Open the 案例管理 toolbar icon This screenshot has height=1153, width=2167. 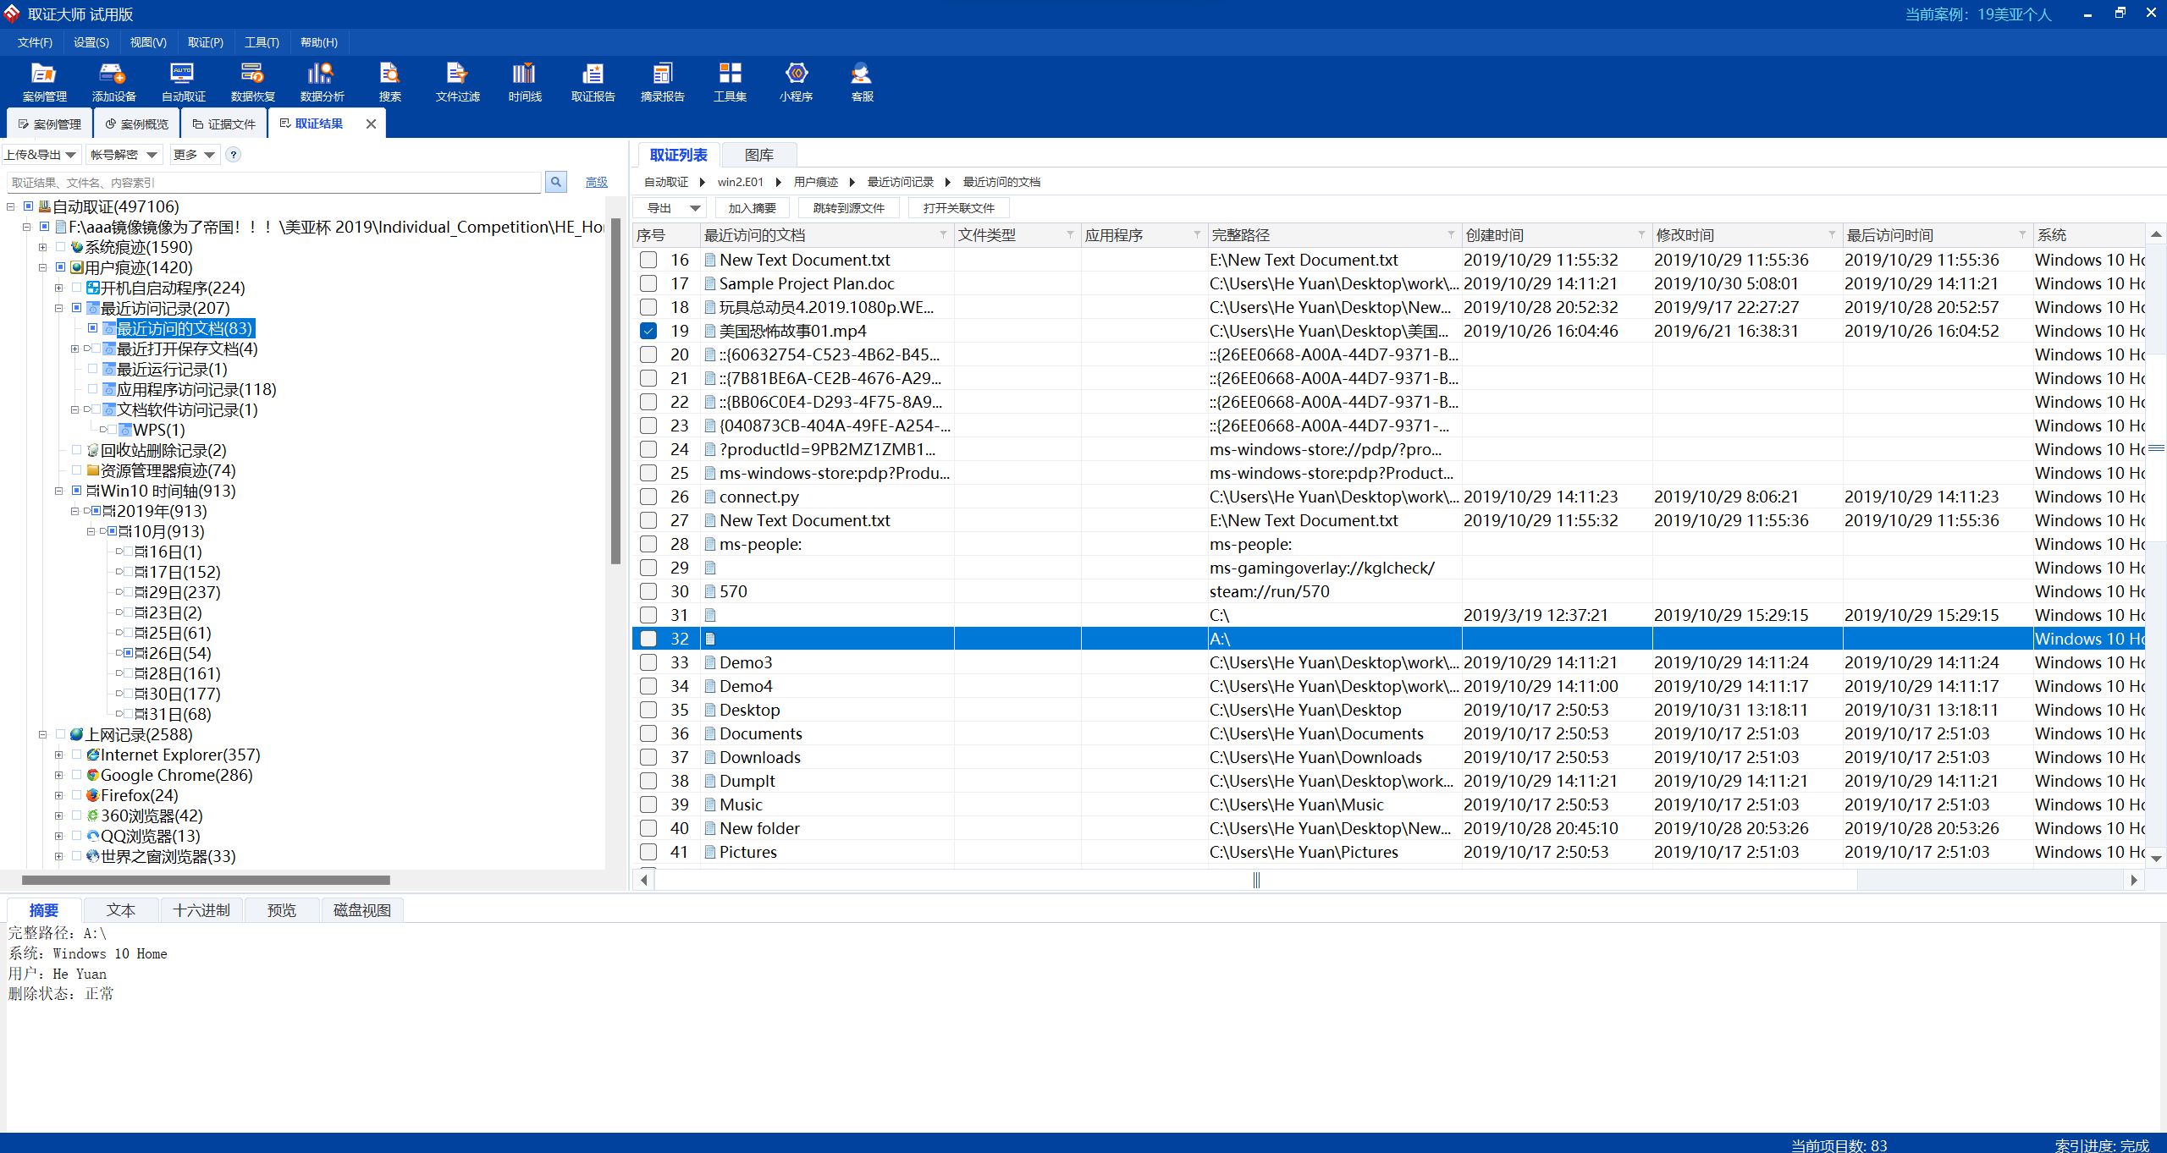(44, 82)
